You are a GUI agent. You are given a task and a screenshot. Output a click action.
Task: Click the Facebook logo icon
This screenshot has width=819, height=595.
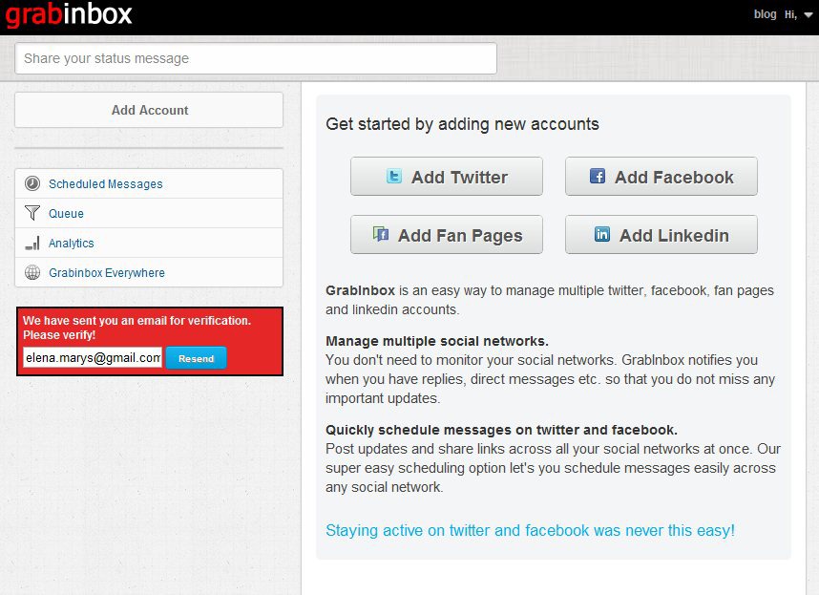click(x=598, y=177)
